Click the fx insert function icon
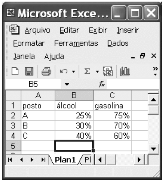 coord(102,84)
